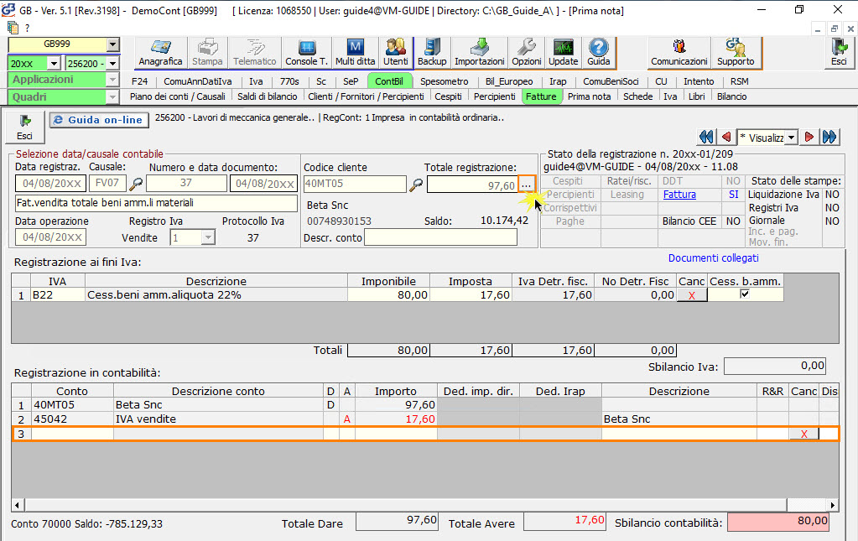Screen dimensions: 858x541
Task: Open the Telematico tool
Action: point(255,53)
